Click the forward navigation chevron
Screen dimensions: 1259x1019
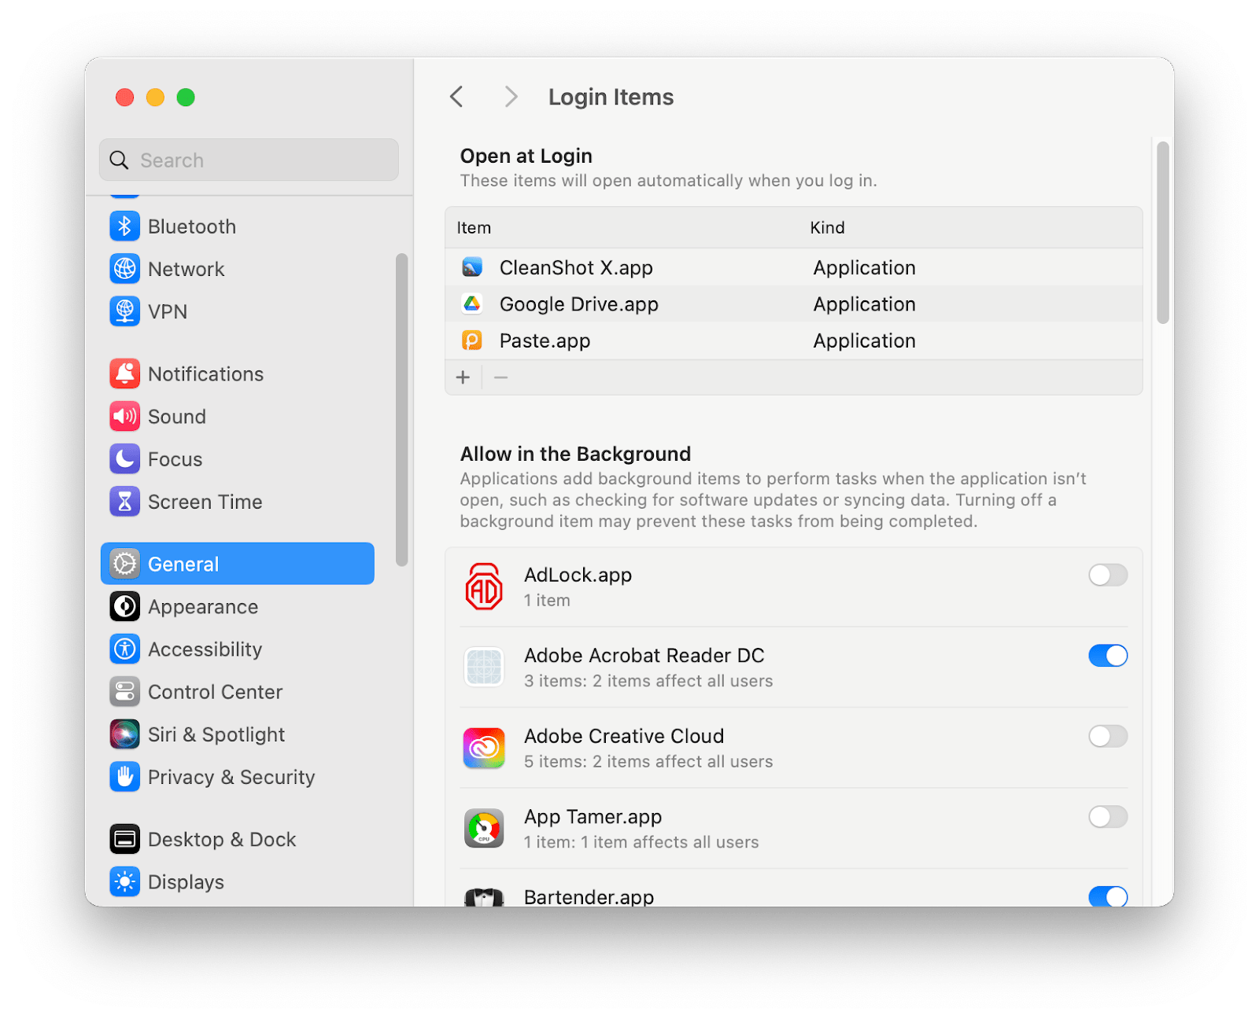[511, 96]
